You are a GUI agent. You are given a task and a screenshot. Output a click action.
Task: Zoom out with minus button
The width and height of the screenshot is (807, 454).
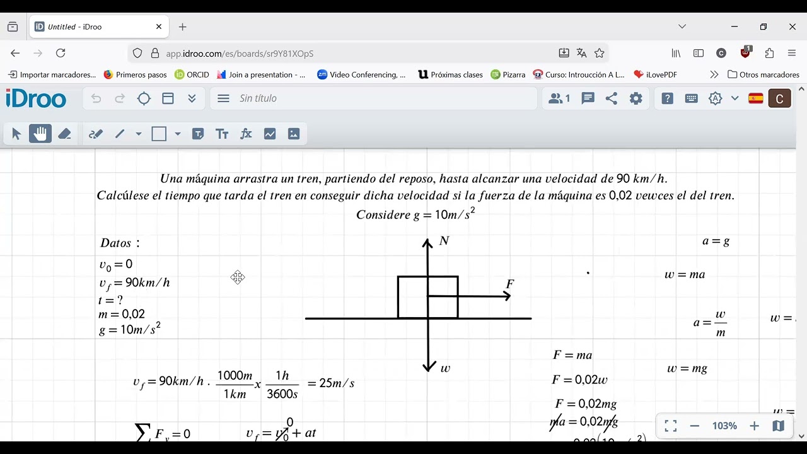[695, 426]
